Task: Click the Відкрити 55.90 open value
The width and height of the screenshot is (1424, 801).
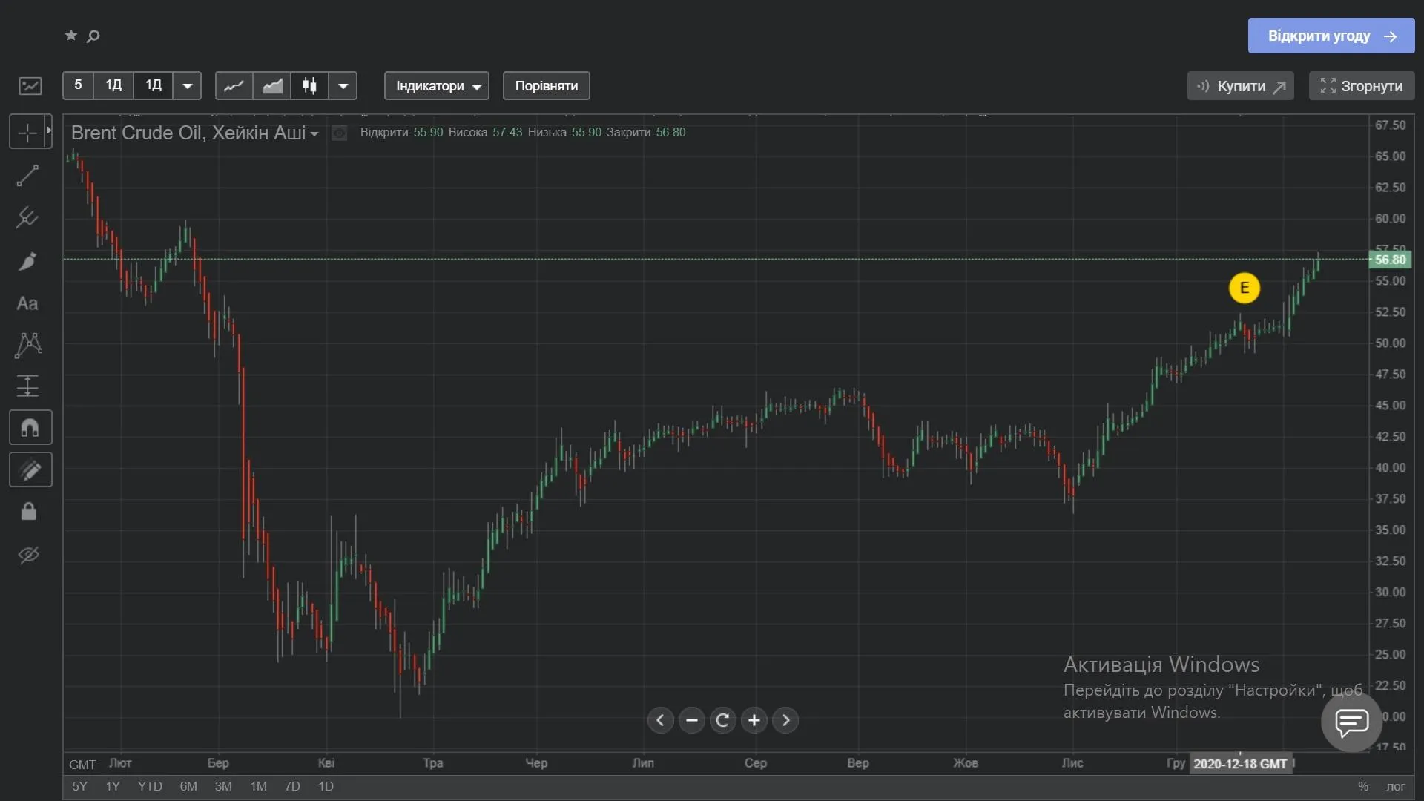Action: coord(401,133)
